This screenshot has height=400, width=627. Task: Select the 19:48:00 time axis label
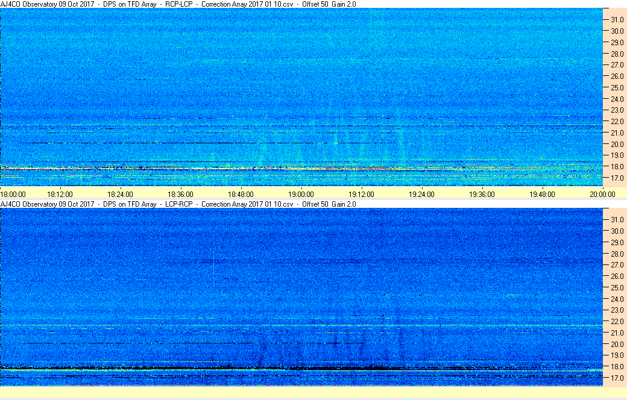pos(542,195)
